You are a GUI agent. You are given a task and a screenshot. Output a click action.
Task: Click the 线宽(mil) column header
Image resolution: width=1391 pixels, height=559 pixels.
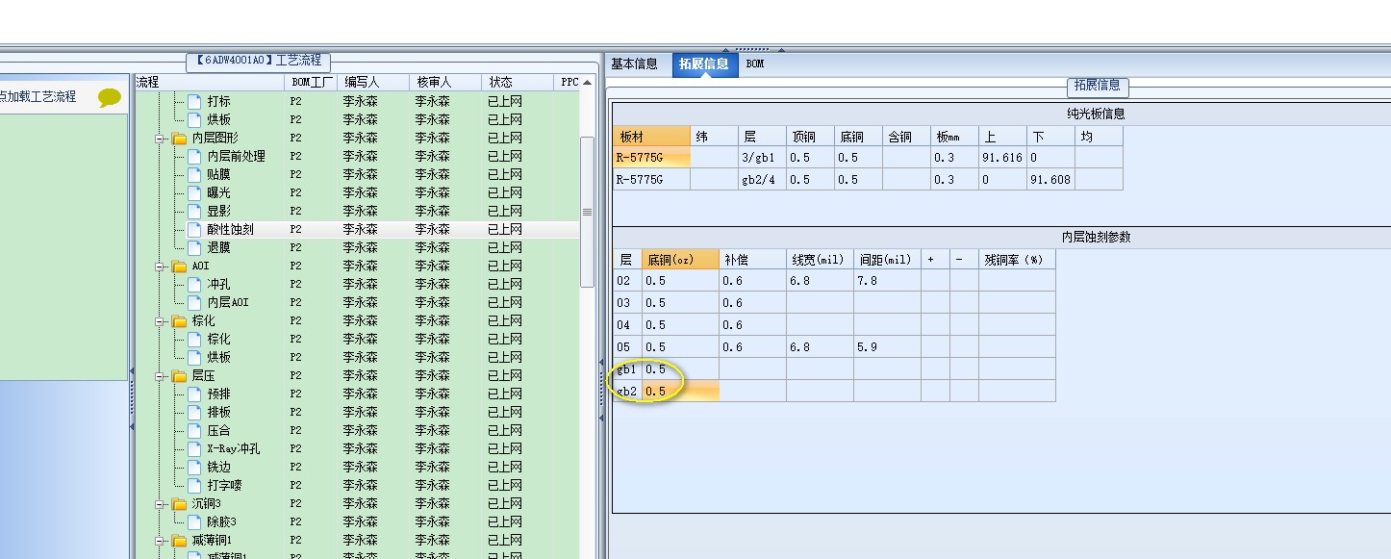tap(820, 259)
